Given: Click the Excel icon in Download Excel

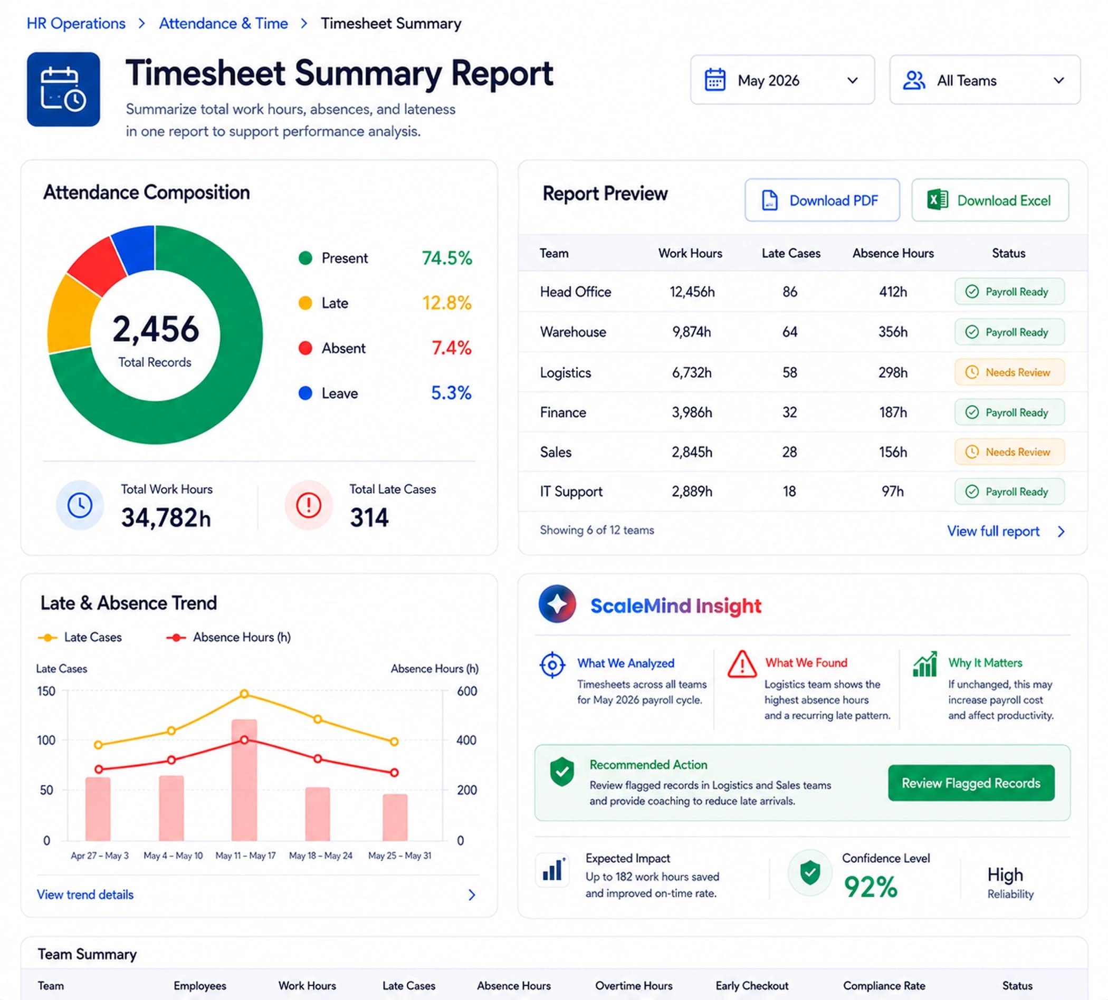Looking at the screenshot, I should [x=938, y=200].
